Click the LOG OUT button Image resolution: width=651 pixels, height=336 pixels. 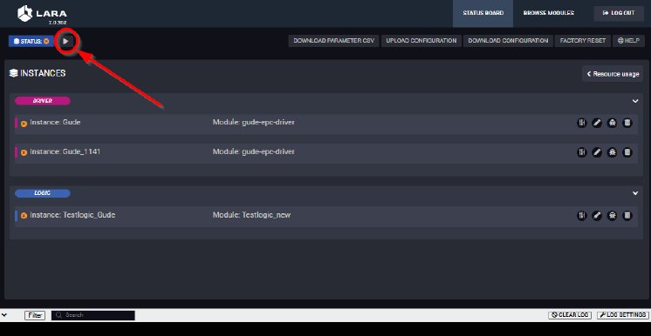click(x=619, y=13)
